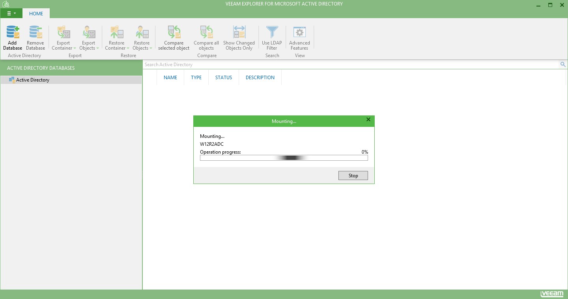Sort by the DESCRIPTION column header
The height and width of the screenshot is (299, 568).
point(260,78)
